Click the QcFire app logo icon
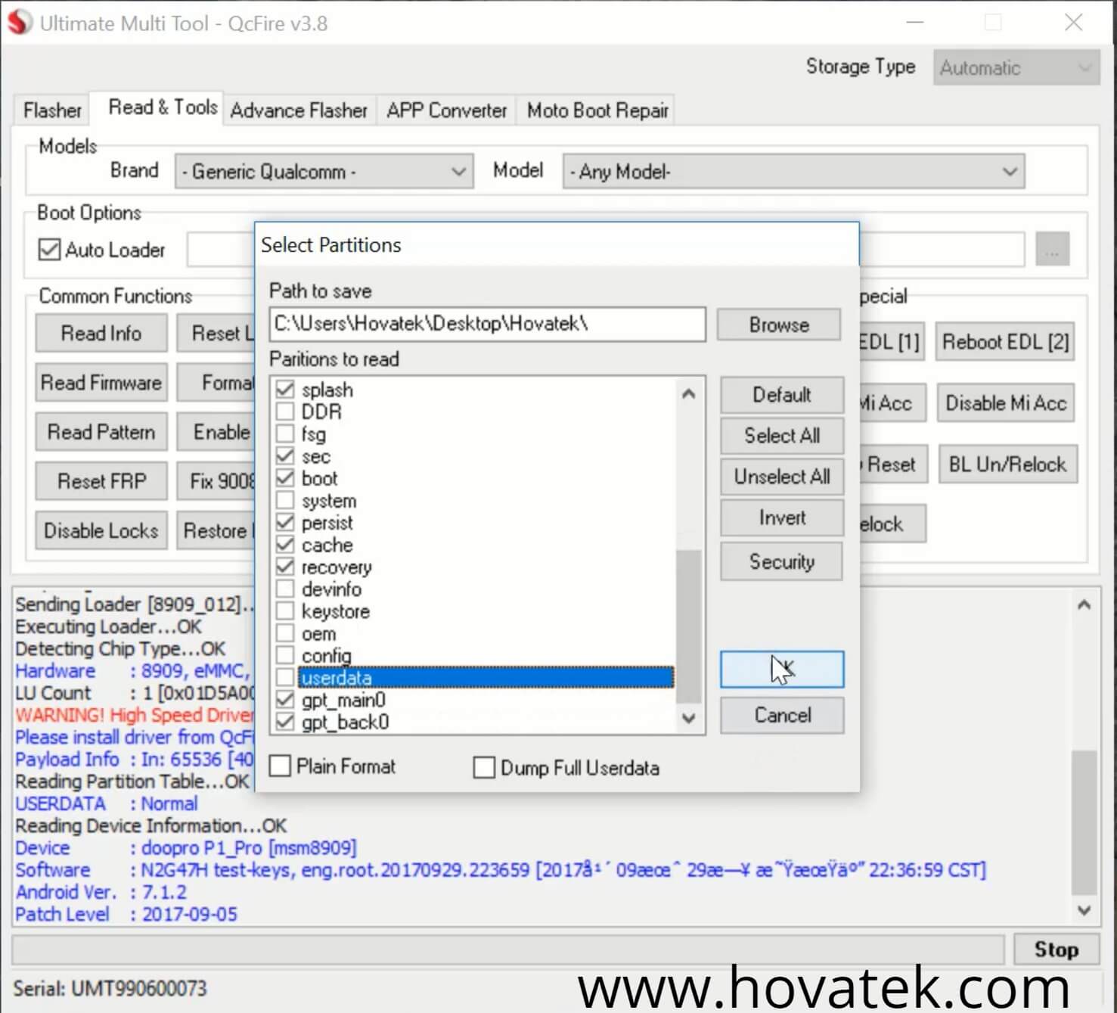Image resolution: width=1117 pixels, height=1013 pixels. click(20, 23)
